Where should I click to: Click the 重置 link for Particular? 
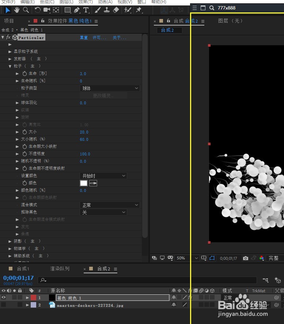pos(84,38)
